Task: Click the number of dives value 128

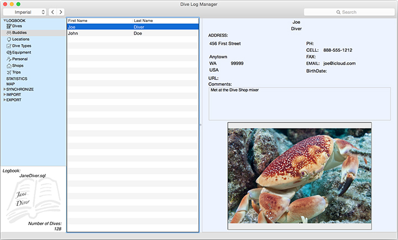Action: [x=57, y=229]
